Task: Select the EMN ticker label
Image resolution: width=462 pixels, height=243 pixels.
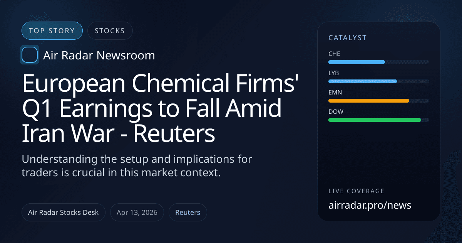Action: click(335, 93)
